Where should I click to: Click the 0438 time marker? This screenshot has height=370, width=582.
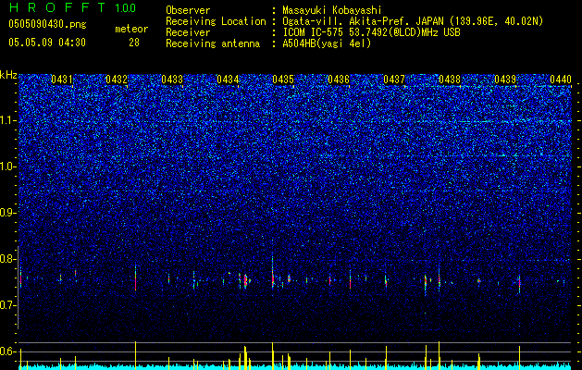click(450, 80)
